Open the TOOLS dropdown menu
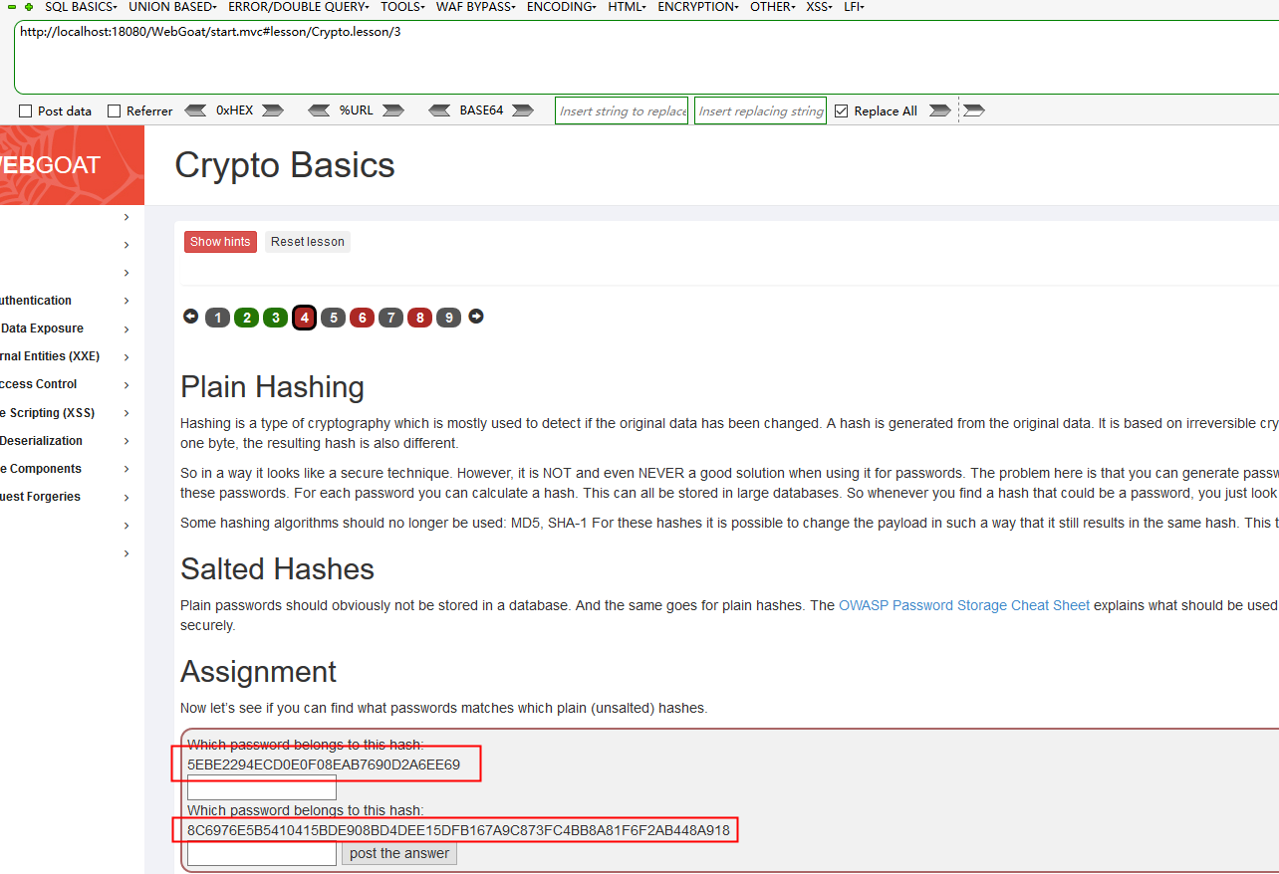This screenshot has width=1279, height=874. point(402,7)
